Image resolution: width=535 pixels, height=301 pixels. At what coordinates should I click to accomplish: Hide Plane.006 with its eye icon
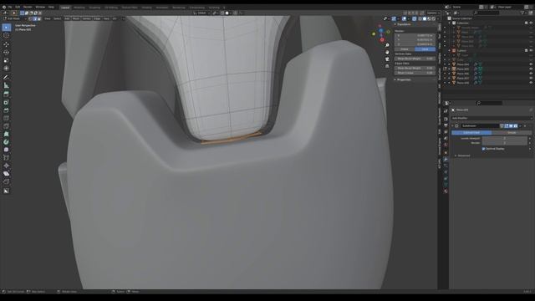click(x=531, y=74)
